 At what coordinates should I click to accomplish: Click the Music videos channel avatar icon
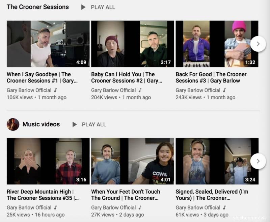13,124
